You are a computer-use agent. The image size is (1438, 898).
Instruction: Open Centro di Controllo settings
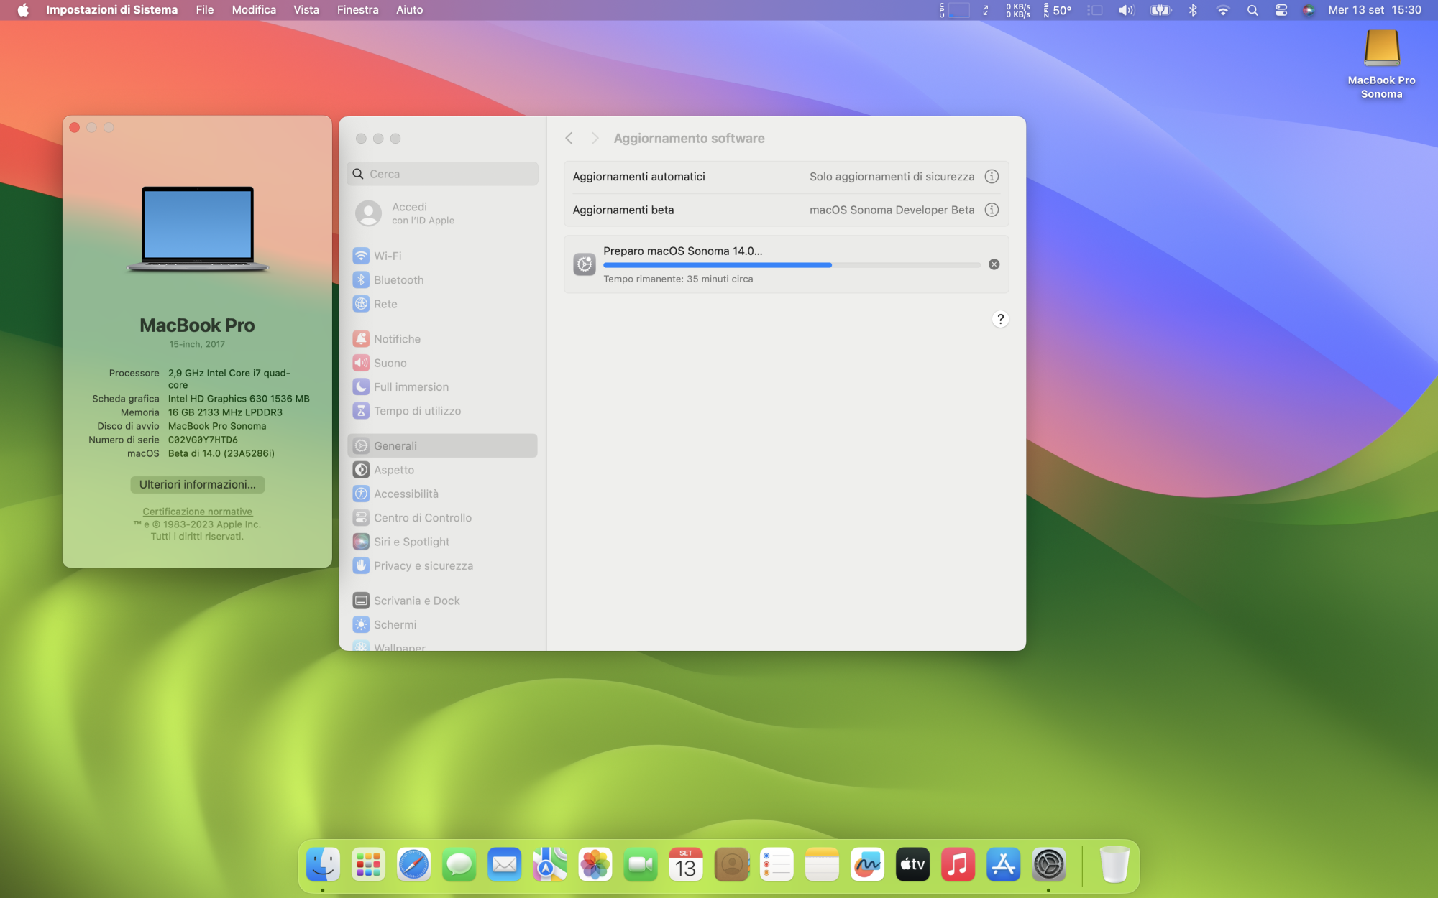coord(422,518)
